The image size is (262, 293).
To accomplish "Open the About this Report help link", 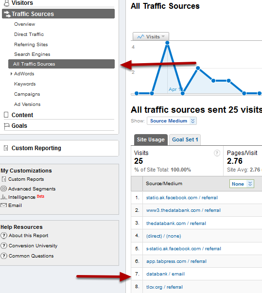I will pyautogui.click(x=28, y=236).
